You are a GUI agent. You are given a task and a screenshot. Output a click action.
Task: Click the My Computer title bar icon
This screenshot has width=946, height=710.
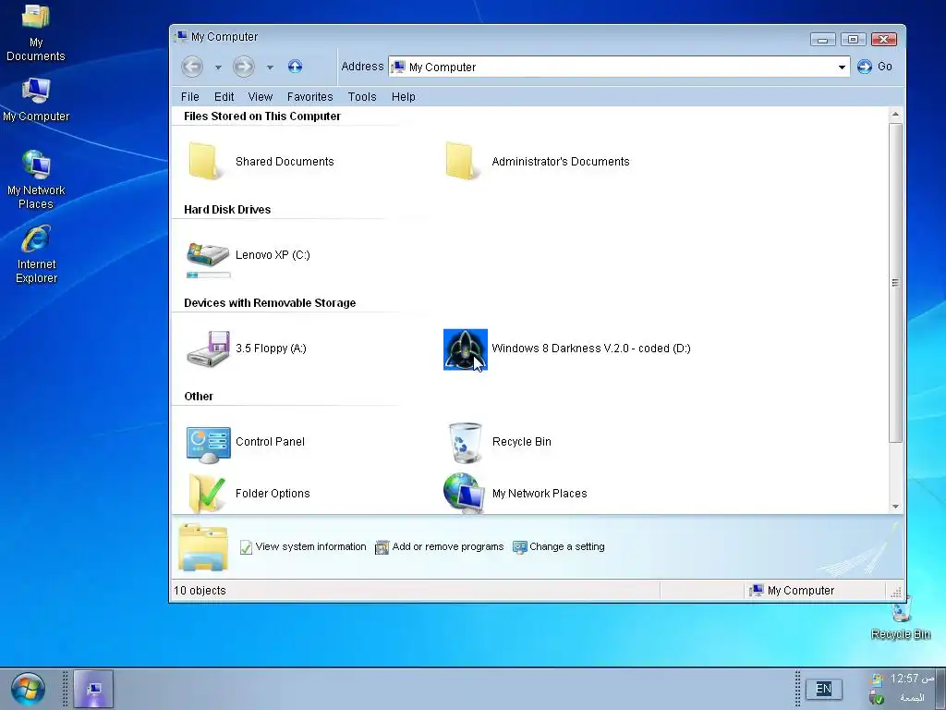(x=180, y=37)
